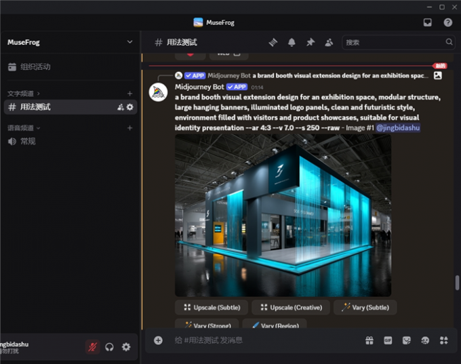Click the Vary (Subtle) button
This screenshot has width=461, height=364.
(365, 308)
